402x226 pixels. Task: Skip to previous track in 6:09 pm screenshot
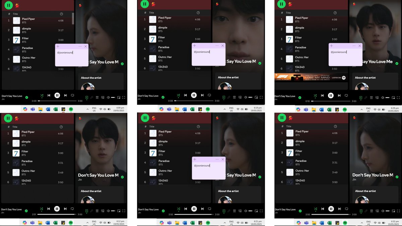click(49, 95)
